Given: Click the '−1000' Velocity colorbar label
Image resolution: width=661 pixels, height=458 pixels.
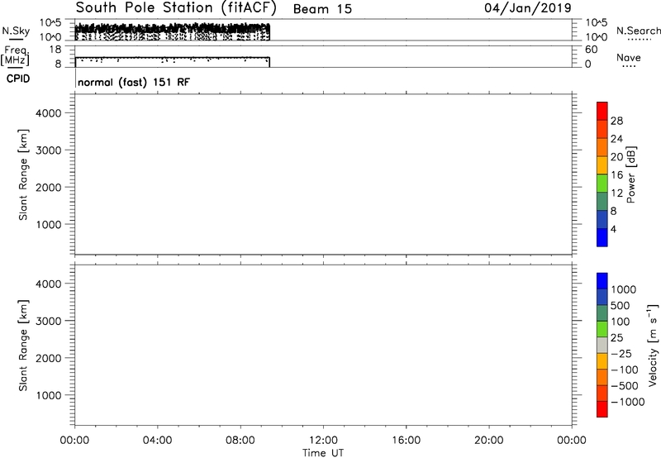Looking at the screenshot, I should pyautogui.click(x=628, y=402).
